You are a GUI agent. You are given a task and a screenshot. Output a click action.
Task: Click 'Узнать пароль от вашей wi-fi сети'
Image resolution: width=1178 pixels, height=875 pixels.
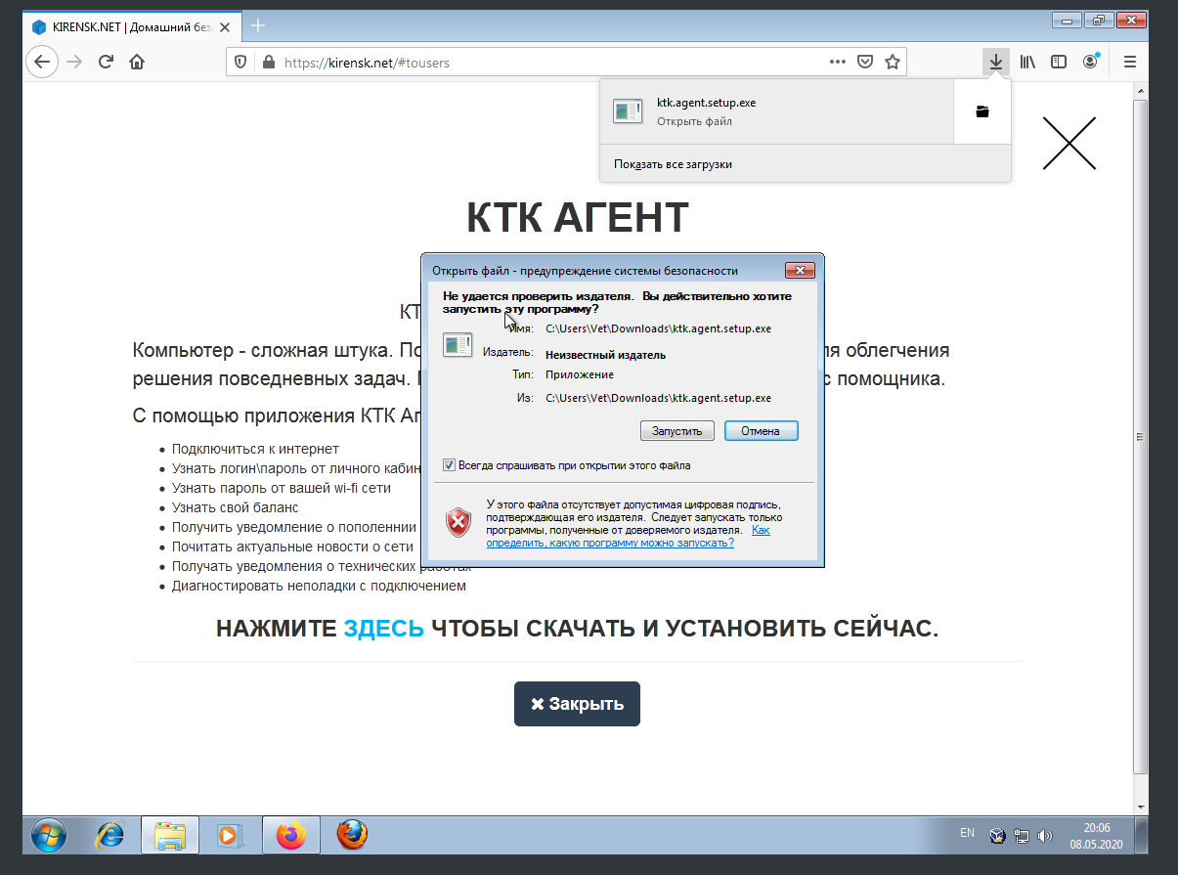click(x=282, y=488)
